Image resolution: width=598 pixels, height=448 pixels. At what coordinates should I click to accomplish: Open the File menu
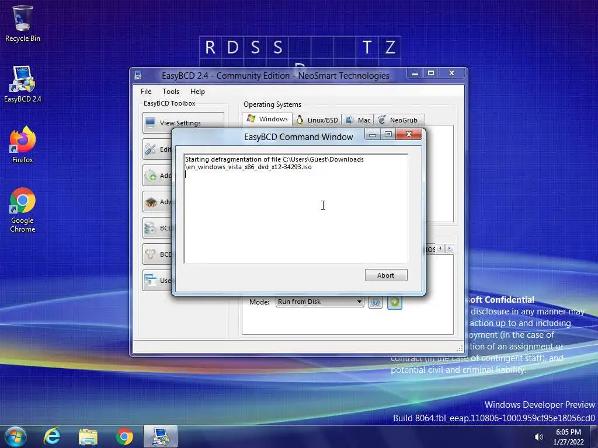tap(145, 92)
